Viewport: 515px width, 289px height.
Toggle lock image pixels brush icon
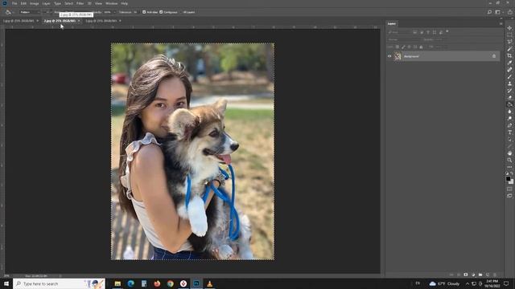tap(403, 47)
